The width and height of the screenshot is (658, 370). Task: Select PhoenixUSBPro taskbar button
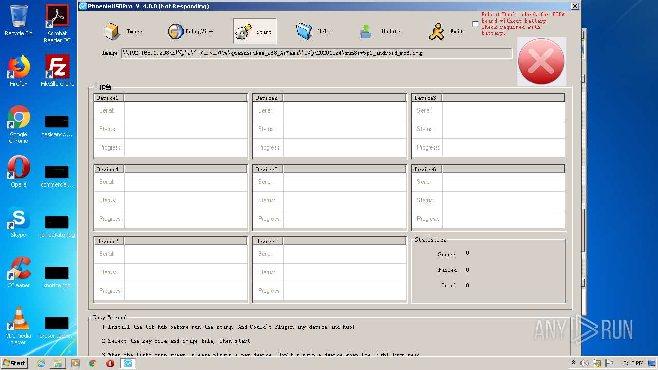(x=128, y=363)
